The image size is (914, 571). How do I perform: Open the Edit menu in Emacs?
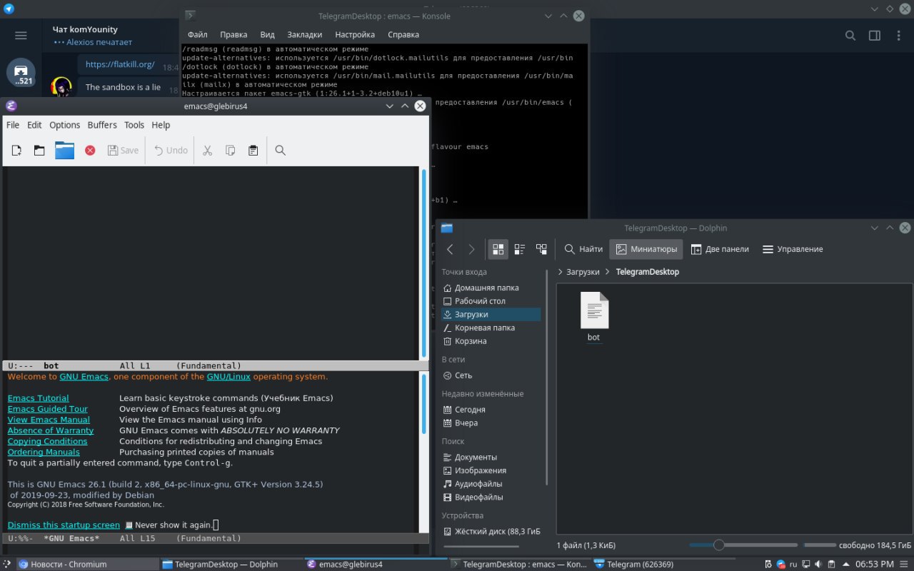(34, 125)
